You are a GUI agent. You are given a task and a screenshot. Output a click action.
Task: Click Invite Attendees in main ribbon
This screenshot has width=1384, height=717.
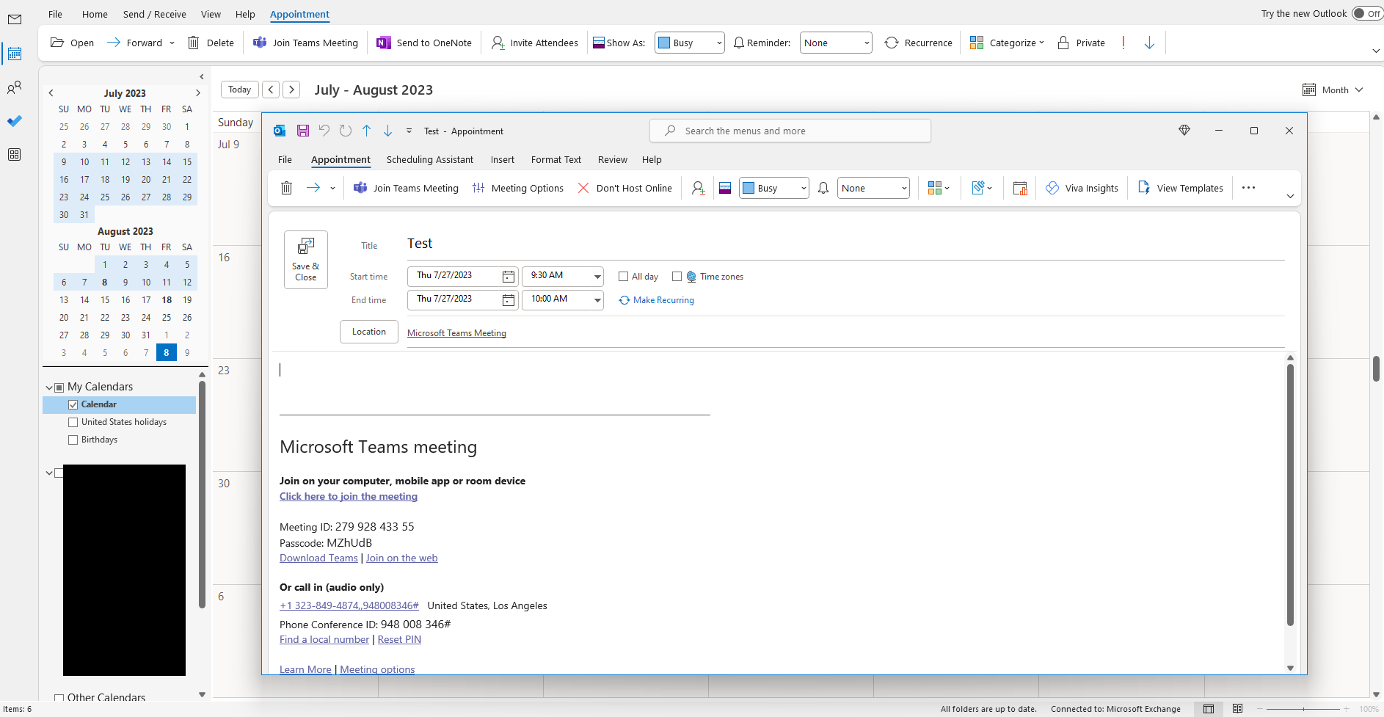(x=535, y=43)
